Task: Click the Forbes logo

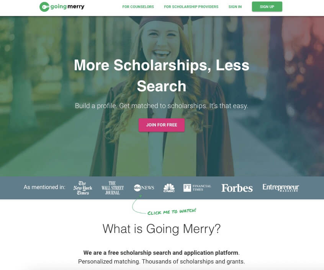Action: click(237, 188)
